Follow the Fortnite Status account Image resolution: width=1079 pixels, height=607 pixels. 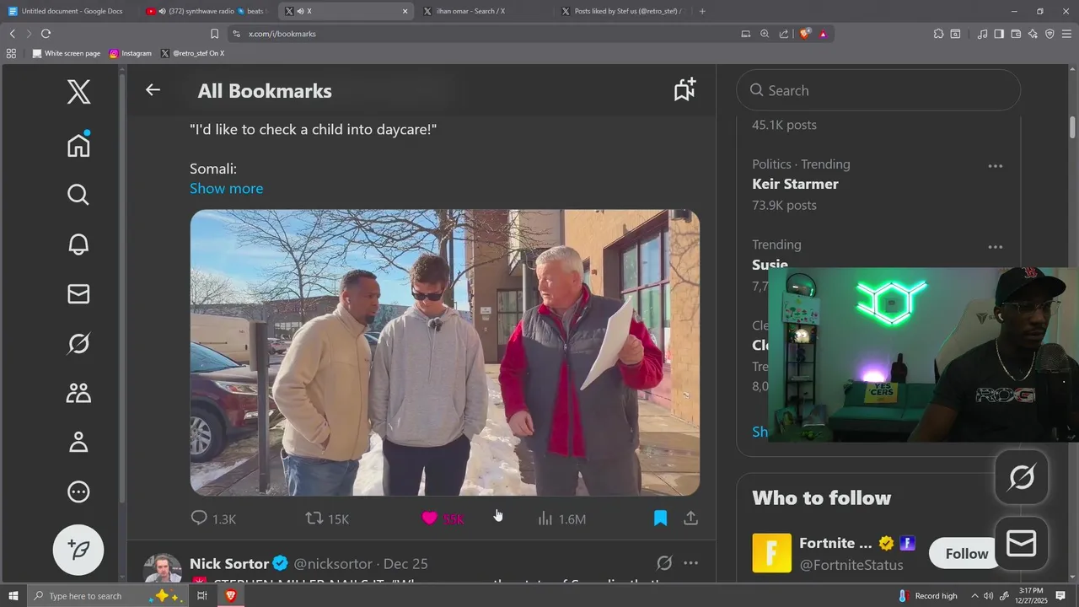[x=966, y=554]
